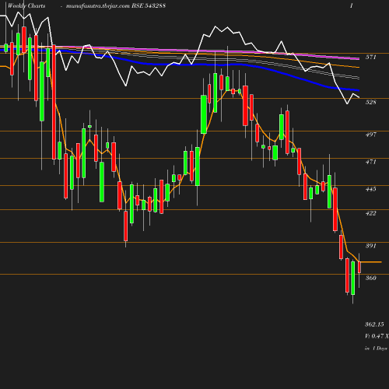Screen dimensions: 389x389
Task: Select the 571 price axis label
Action: click(370, 57)
